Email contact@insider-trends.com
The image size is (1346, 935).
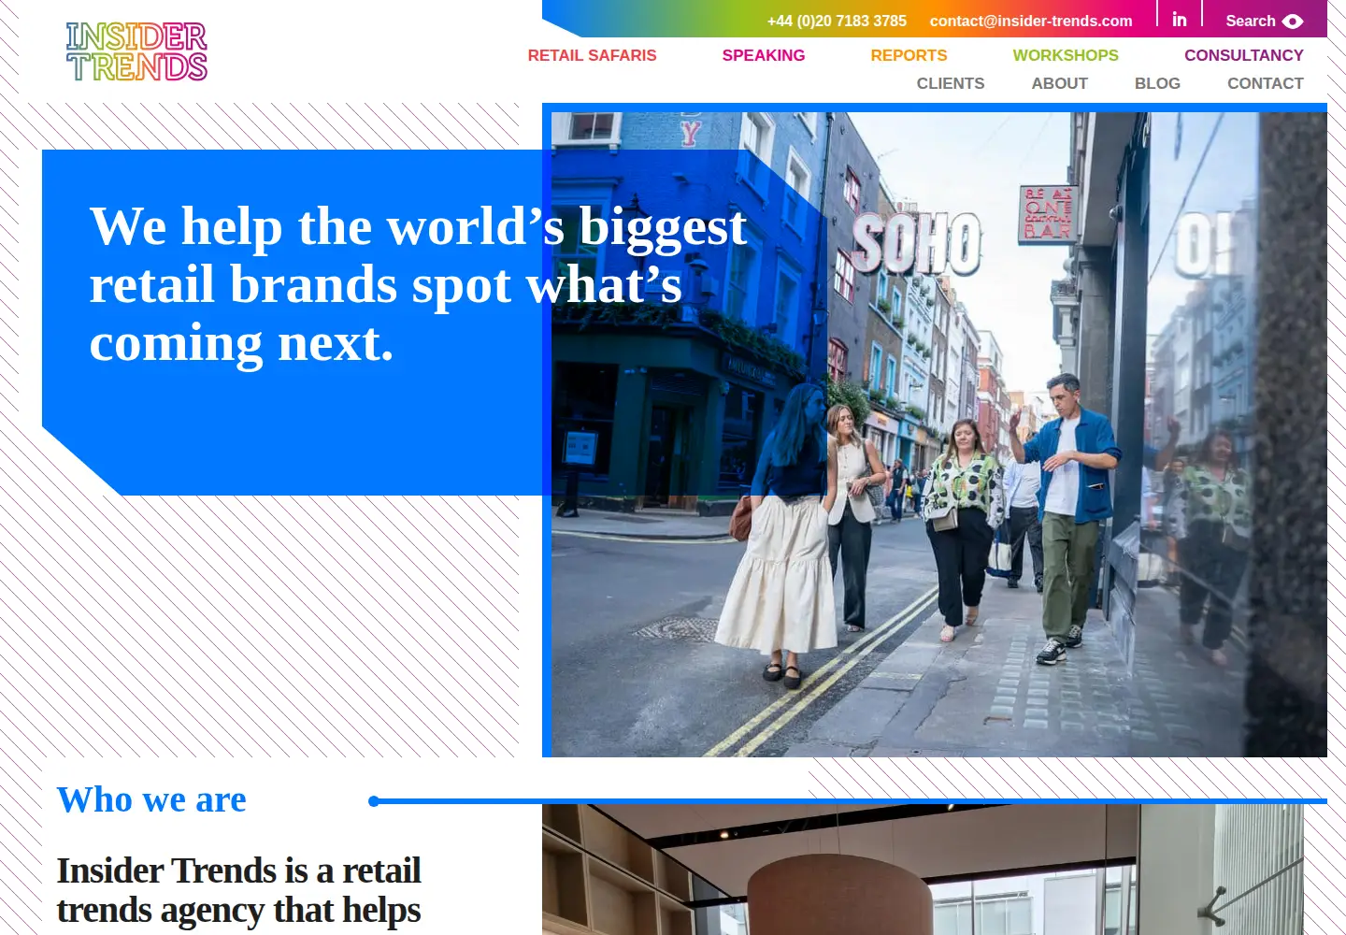pos(1031,21)
